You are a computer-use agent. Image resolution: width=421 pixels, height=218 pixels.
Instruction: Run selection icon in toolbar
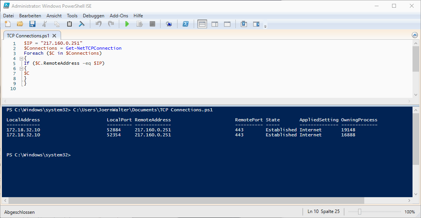[x=140, y=24]
